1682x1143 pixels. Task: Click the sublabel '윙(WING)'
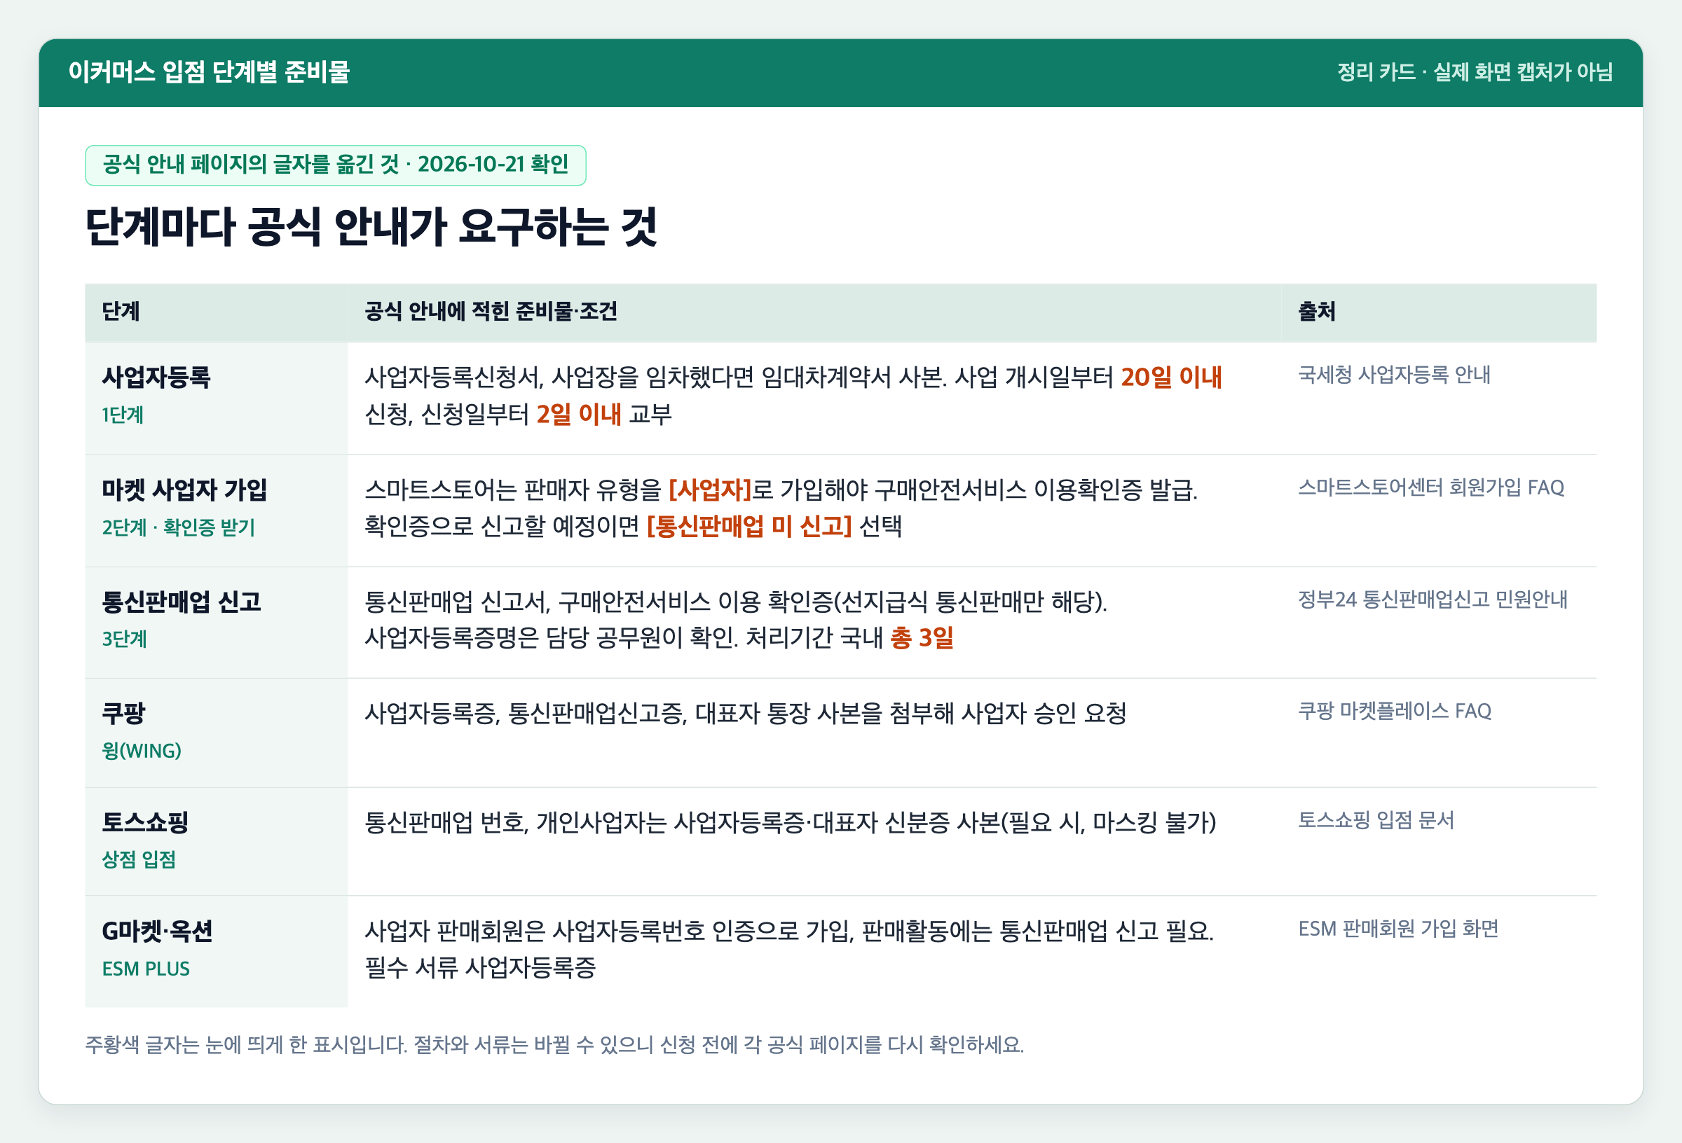pos(142,751)
